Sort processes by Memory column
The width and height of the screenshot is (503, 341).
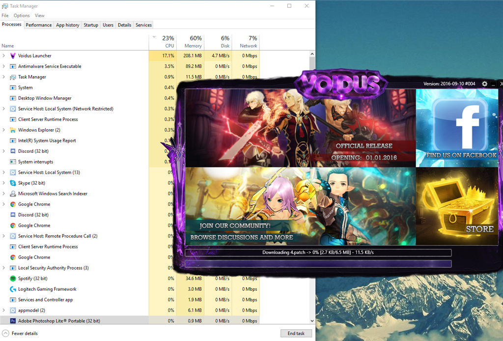click(190, 42)
